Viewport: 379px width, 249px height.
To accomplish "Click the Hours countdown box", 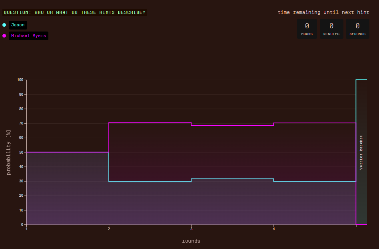I will pyautogui.click(x=307, y=29).
